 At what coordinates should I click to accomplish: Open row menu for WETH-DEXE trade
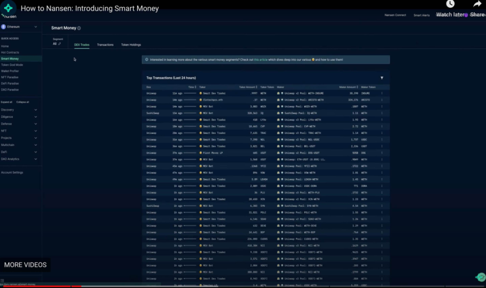coord(382,226)
